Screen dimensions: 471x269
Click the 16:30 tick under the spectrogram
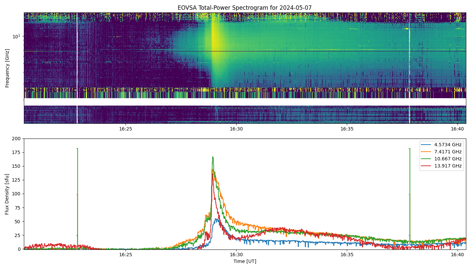236,129
